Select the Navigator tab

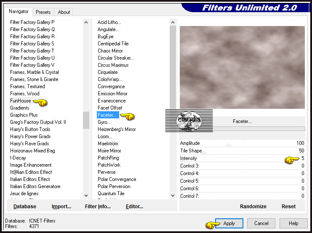click(x=19, y=11)
